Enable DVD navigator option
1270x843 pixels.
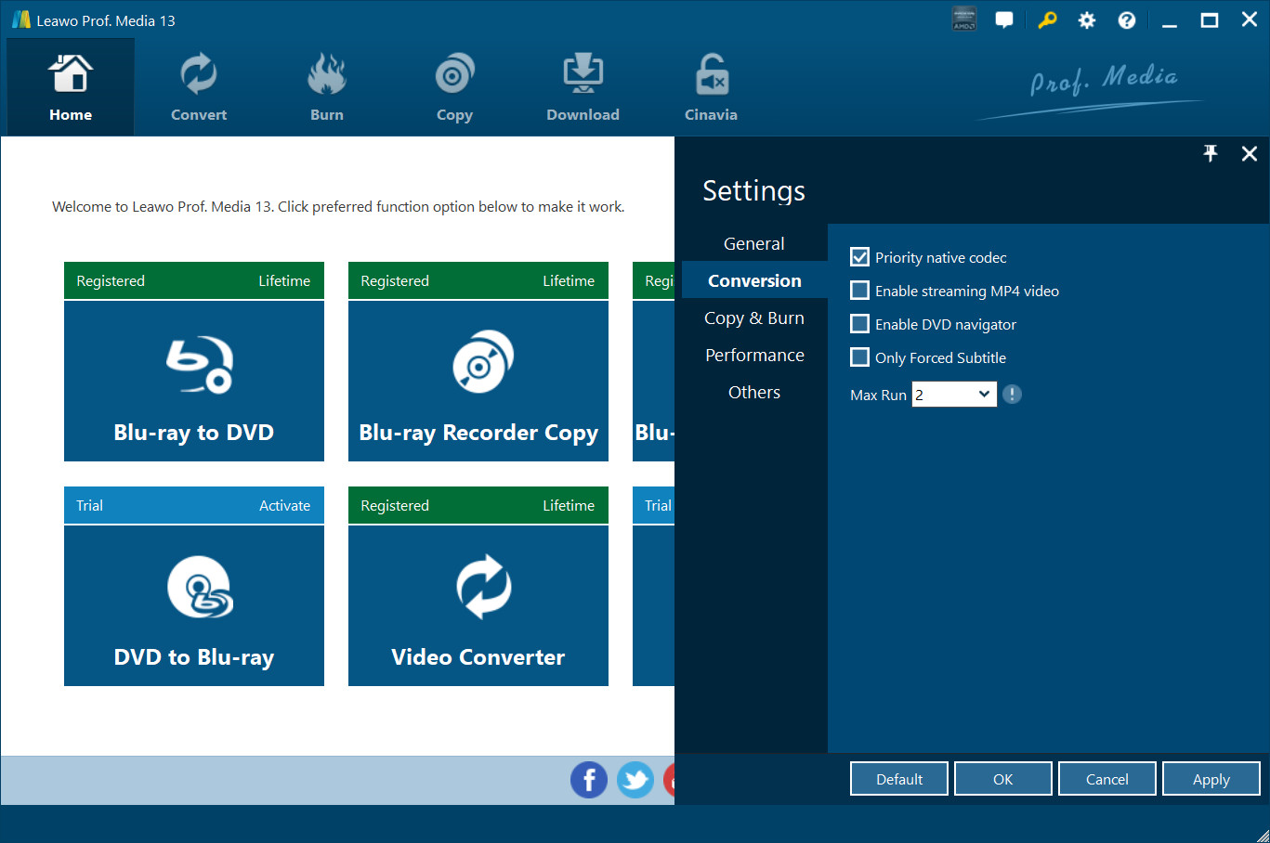(860, 324)
